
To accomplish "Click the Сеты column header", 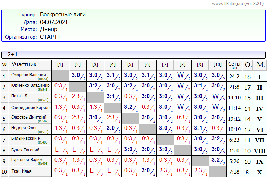I will click(234, 65).
